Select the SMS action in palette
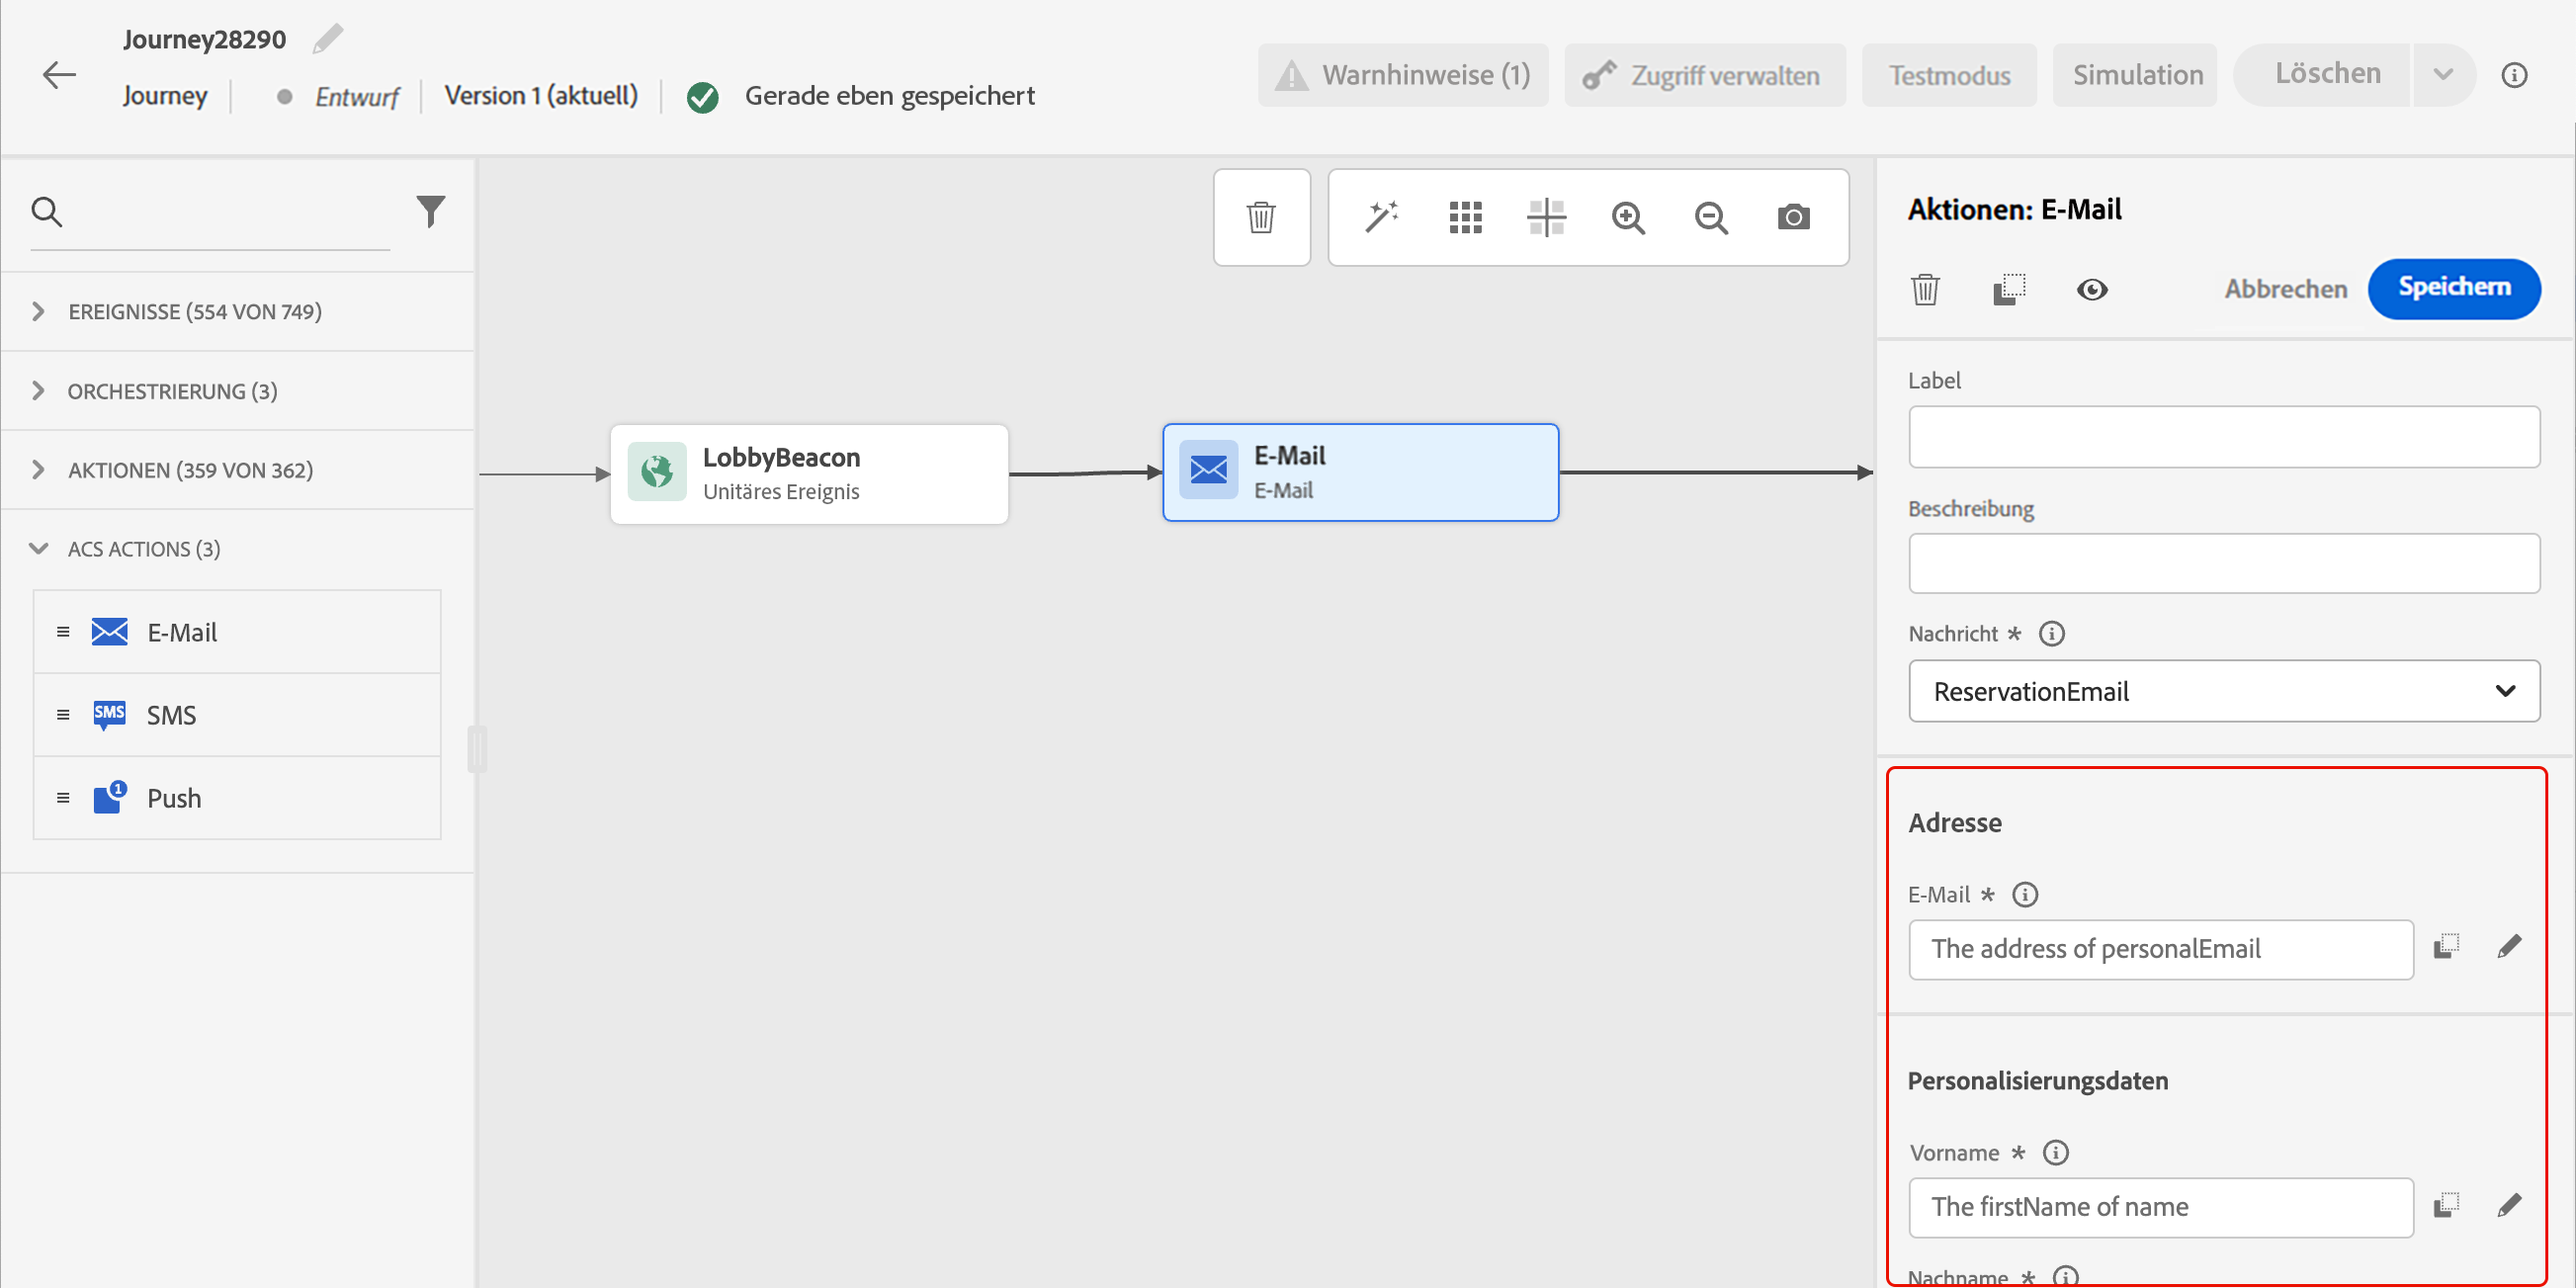The image size is (2576, 1288). 171,715
